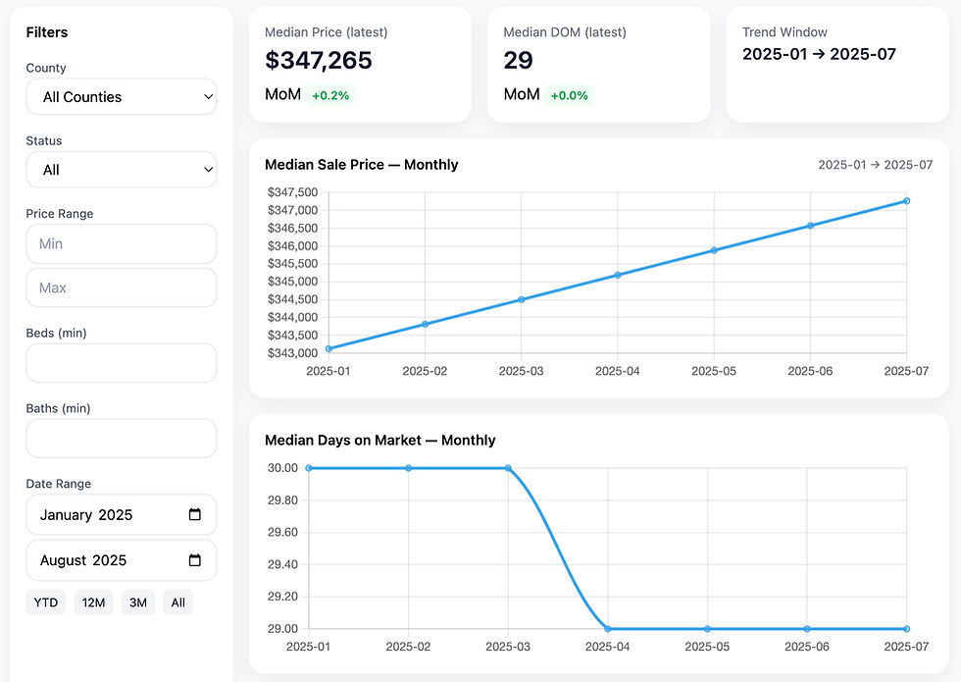Click the Status dropdown chevron

click(x=207, y=170)
